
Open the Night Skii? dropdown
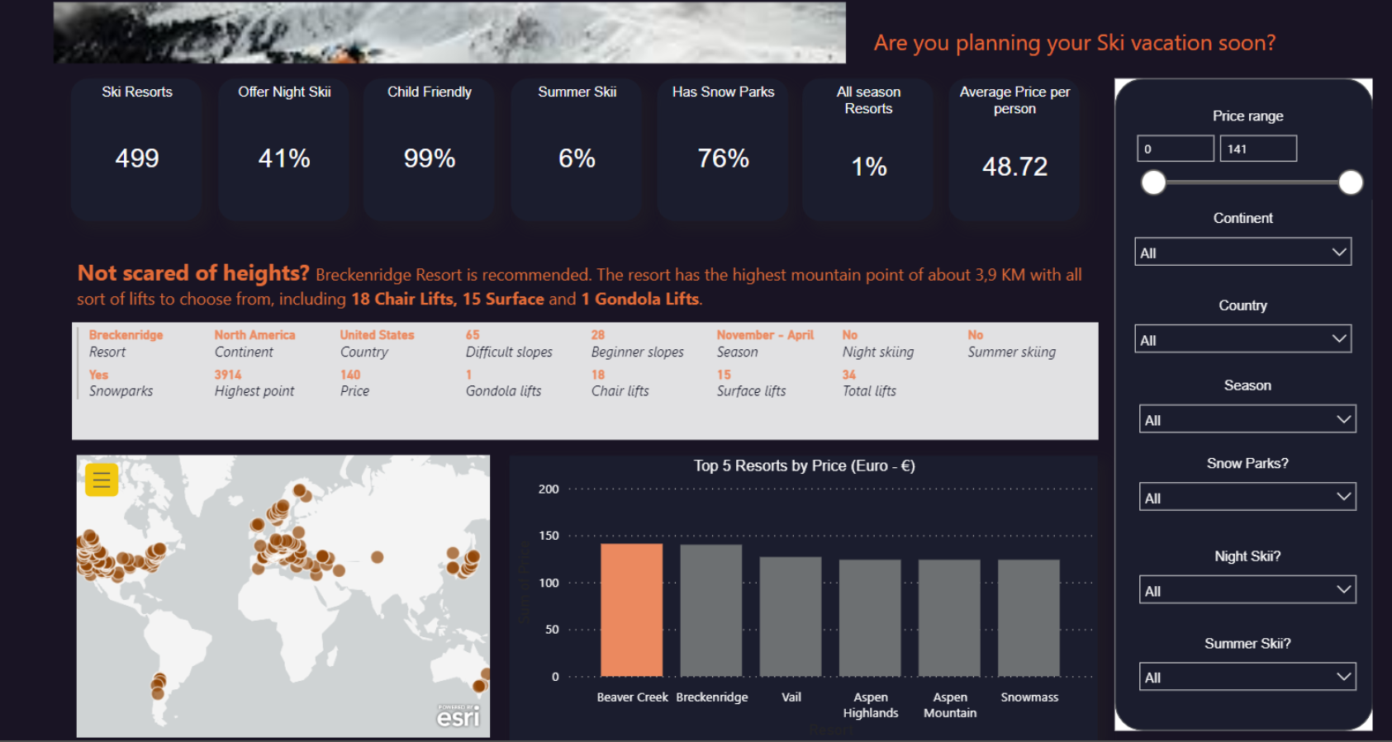[1247, 590]
